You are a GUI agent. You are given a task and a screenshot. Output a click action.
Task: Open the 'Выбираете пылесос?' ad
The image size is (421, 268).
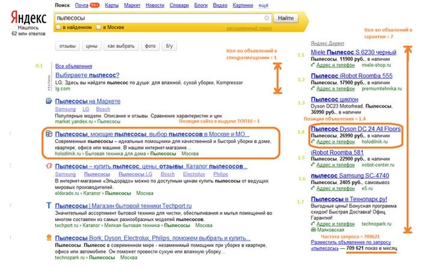(87, 75)
